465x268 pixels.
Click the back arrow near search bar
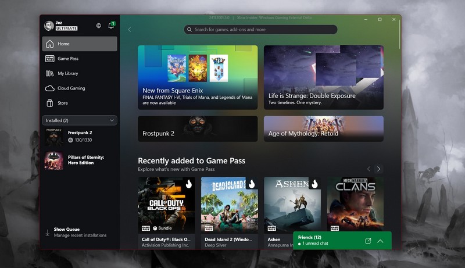(x=130, y=30)
